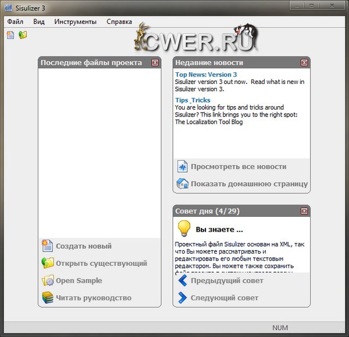The image size is (349, 337).
Task: Click the Просмотреть все новости page icon
Action: pyautogui.click(x=182, y=166)
